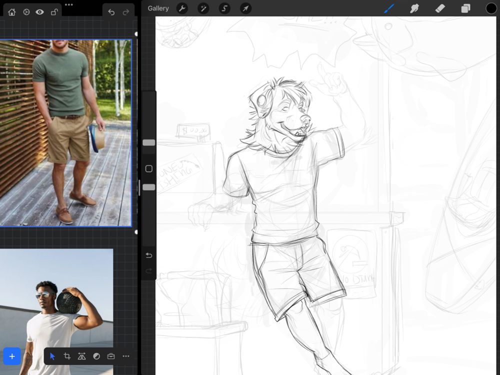Open Procreate Adjustments magic wand menu

(203, 8)
